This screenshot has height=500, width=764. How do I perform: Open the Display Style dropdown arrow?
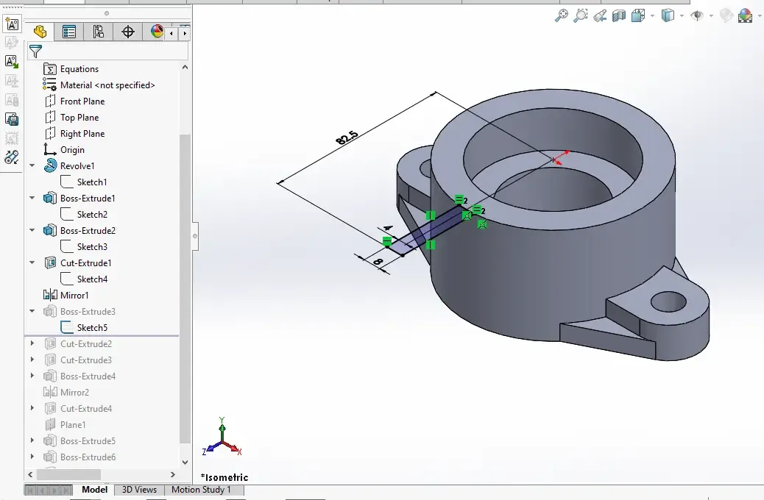682,16
